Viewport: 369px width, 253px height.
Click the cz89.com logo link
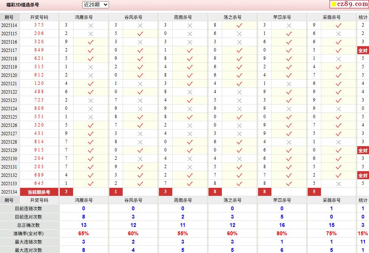click(x=349, y=4)
